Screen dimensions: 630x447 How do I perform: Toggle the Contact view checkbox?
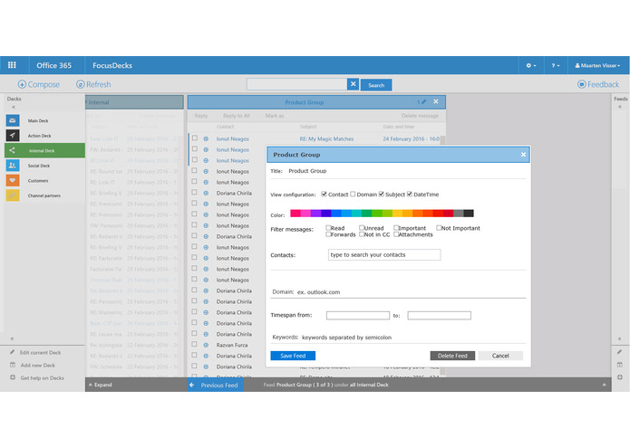point(324,194)
